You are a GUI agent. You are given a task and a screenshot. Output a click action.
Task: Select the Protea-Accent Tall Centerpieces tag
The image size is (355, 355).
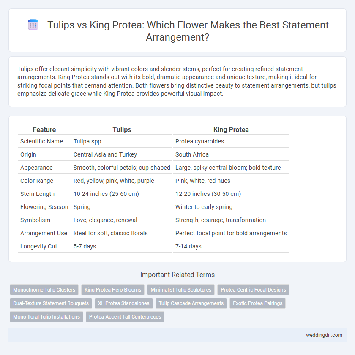(x=125, y=317)
